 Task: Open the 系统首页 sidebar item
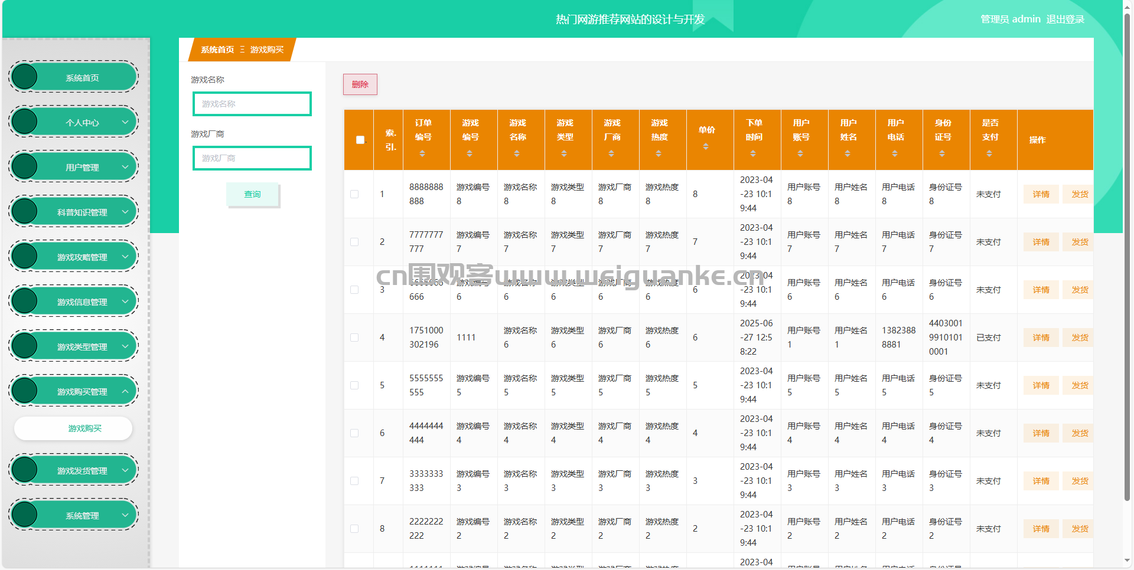tap(74, 77)
